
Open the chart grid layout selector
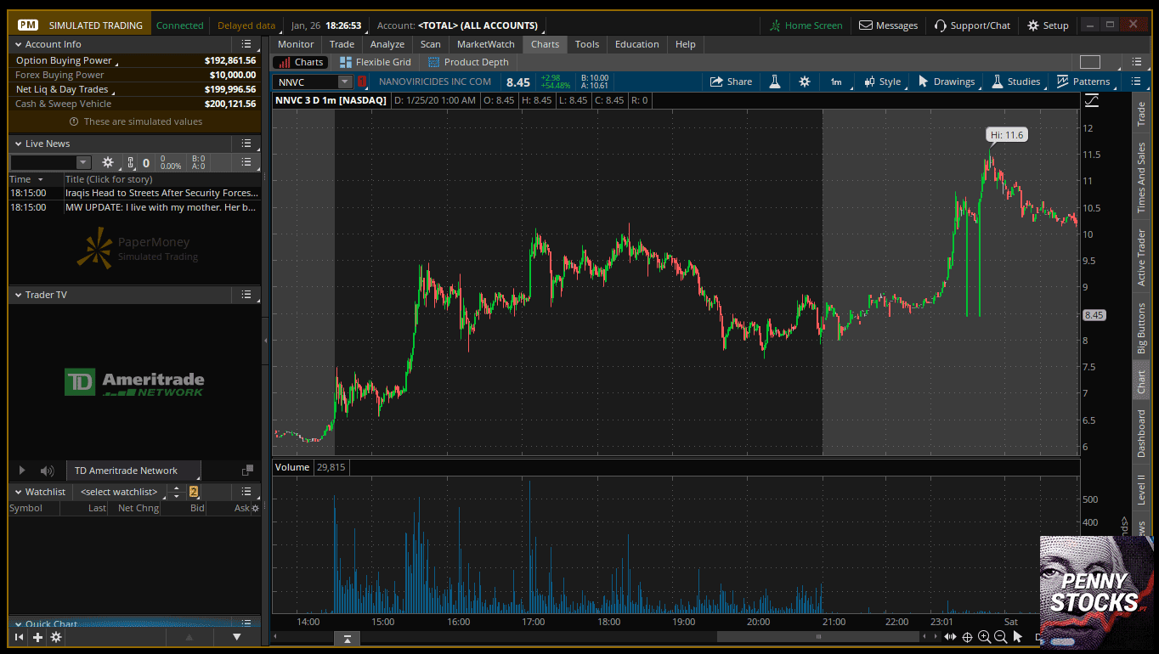(1089, 62)
